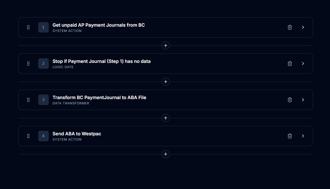The width and height of the screenshot is (330, 189).
Task: Delete the Stop if Payment Journal logic gate
Action: tap(290, 64)
